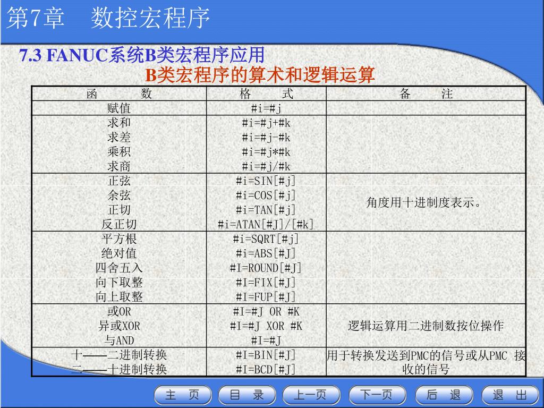This screenshot has width=544, height=408.
Task: Click the 乘积 row label
Action: [119, 152]
